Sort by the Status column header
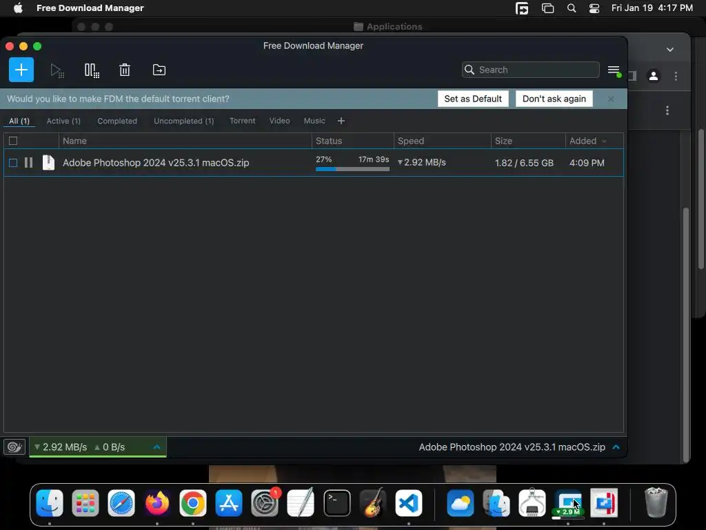 coord(352,141)
